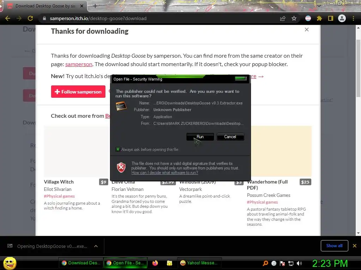
Task: Click the address bar URL
Action: (x=98, y=18)
